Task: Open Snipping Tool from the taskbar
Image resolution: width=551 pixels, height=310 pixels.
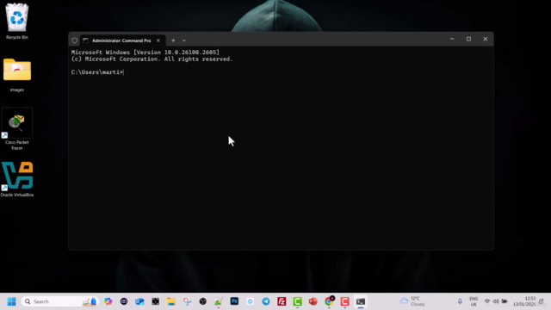Action: (x=187, y=301)
